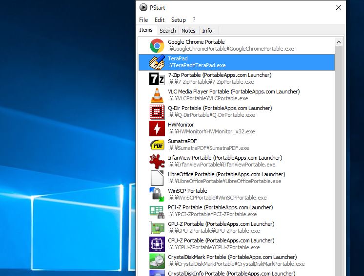Click the scrollbar up arrow
The image size is (364, 276).
click(339, 42)
